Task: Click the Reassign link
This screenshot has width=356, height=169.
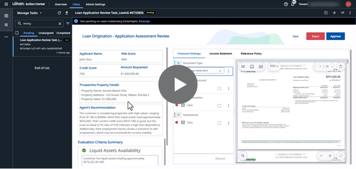Action: click(x=144, y=21)
